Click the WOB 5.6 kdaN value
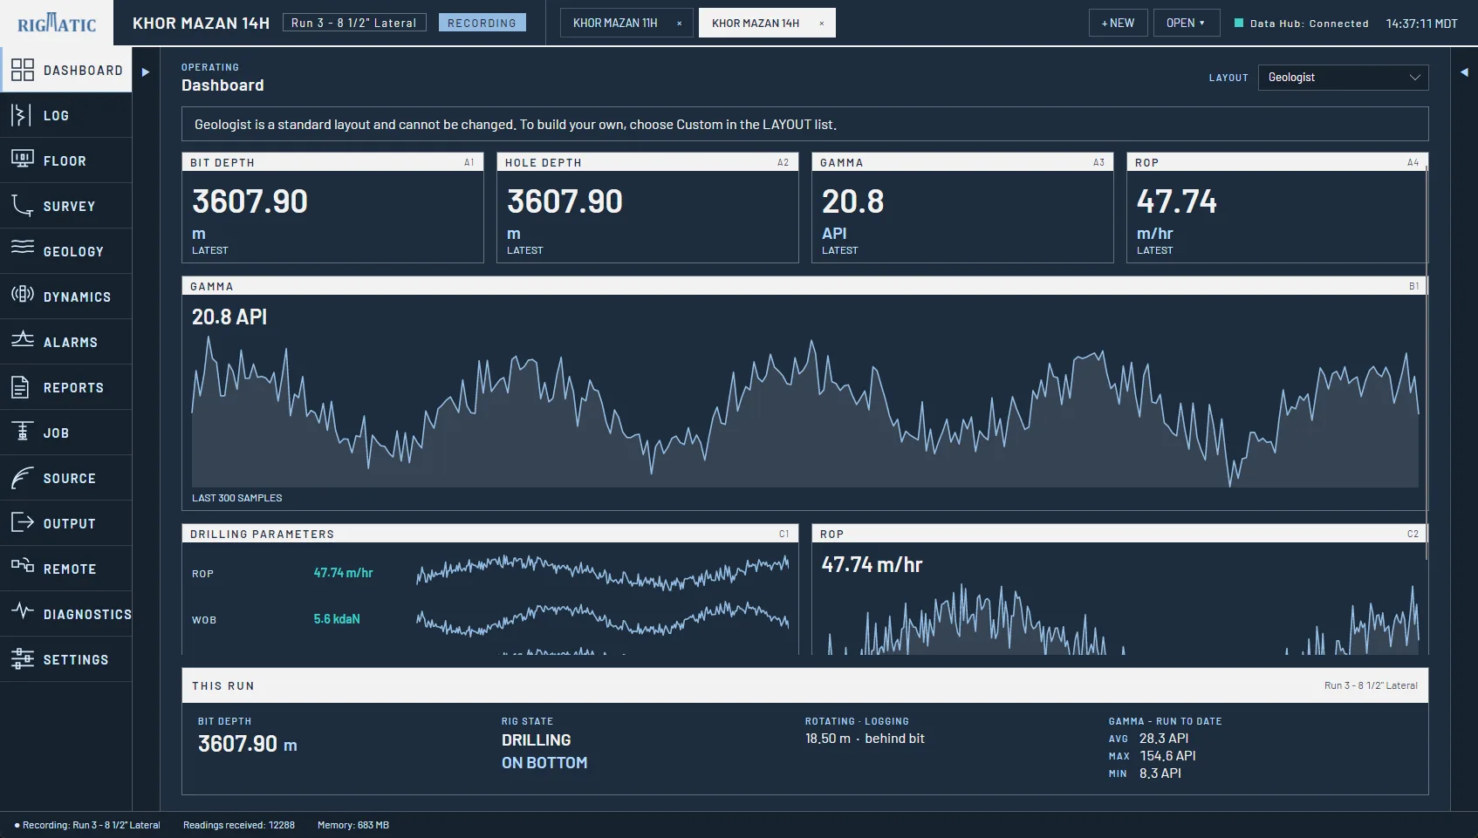 (x=337, y=619)
